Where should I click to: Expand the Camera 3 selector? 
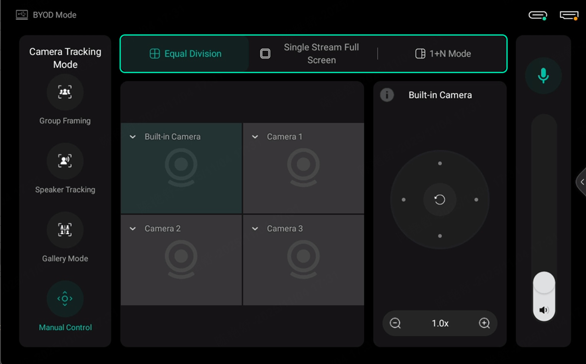tap(255, 228)
